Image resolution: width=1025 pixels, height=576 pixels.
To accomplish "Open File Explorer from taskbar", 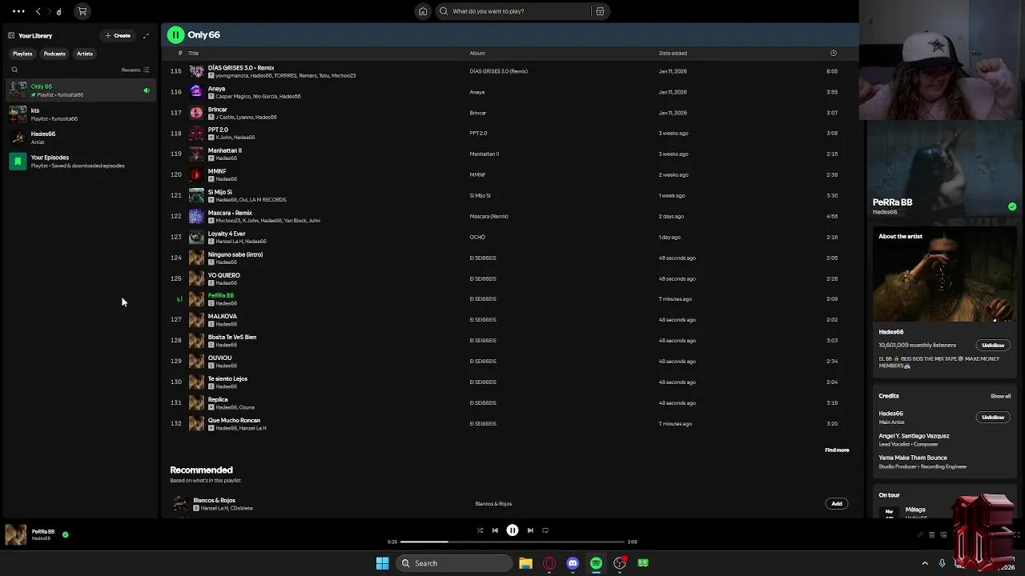I will (x=525, y=563).
